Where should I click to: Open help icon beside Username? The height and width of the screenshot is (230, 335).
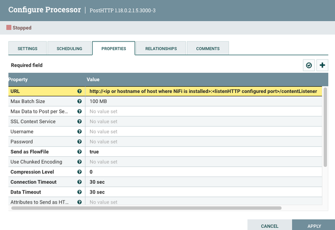point(79,131)
